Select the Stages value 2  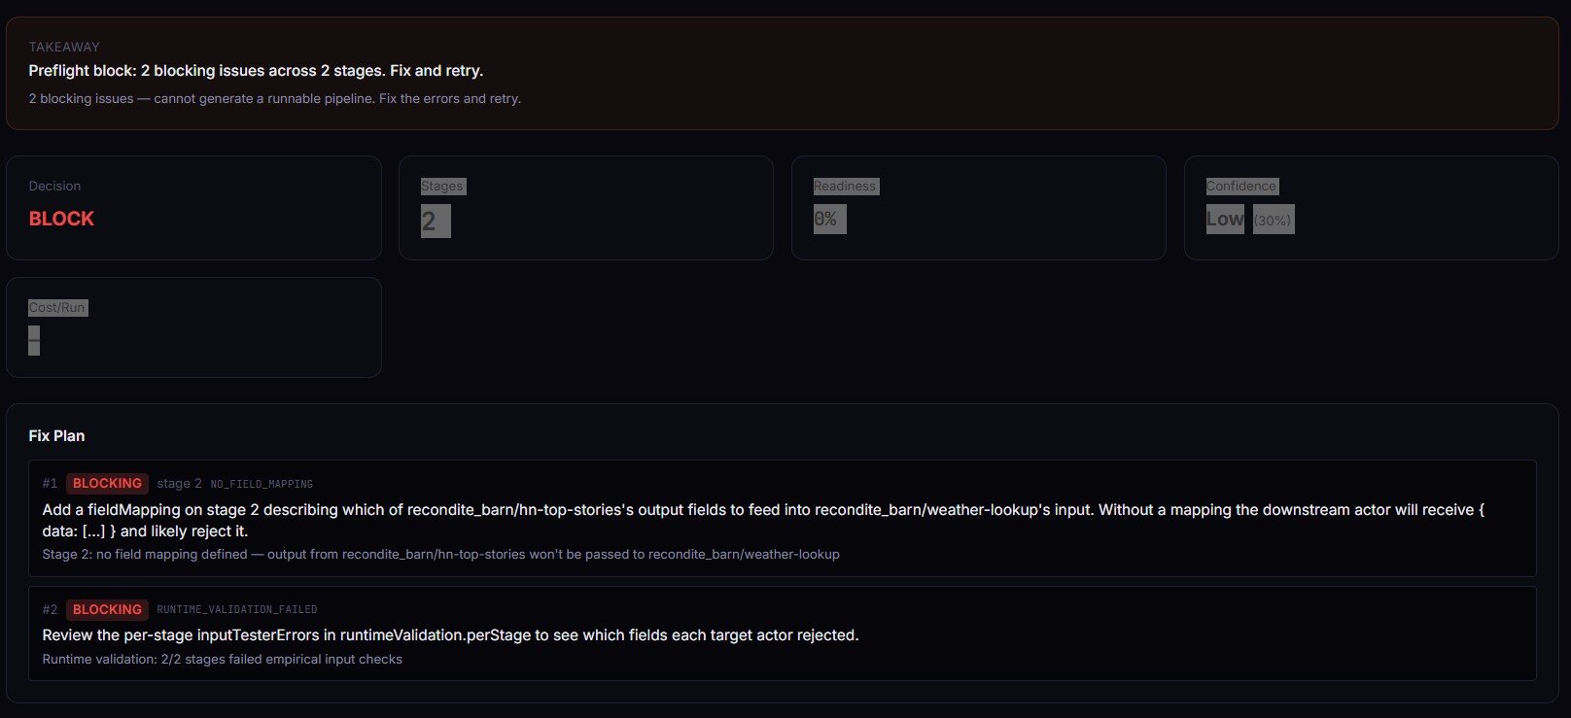tap(429, 222)
